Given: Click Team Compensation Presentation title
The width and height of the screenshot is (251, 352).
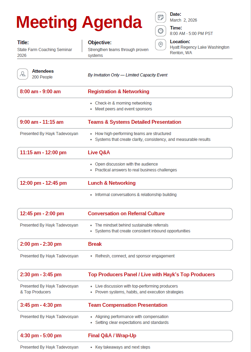Looking at the screenshot, I should tap(127, 305).
